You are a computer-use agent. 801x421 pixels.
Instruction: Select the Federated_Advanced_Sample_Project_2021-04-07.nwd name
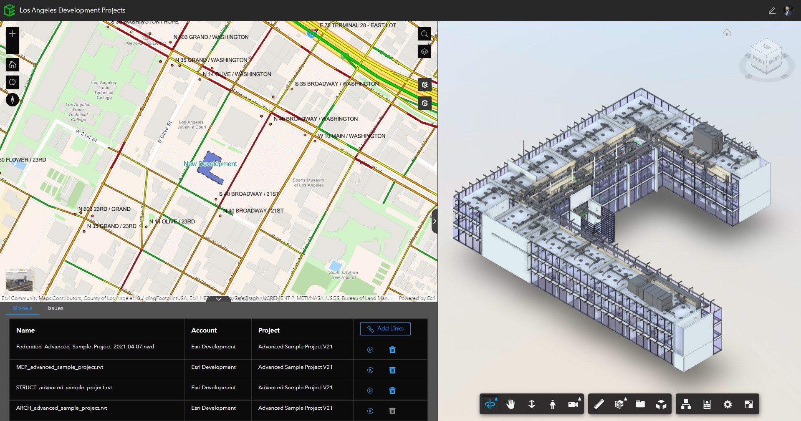[x=85, y=347]
